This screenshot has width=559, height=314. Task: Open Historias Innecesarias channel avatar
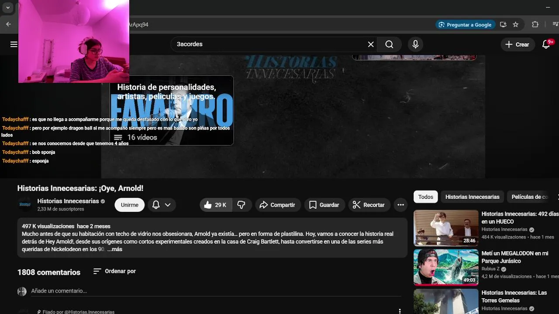tap(25, 205)
